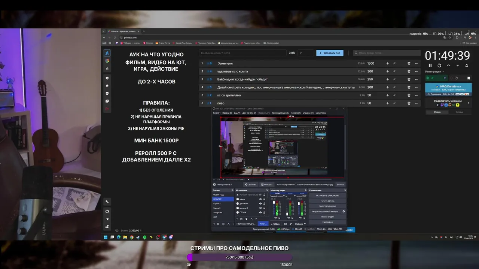Click the Kick 'K' integration icon

click(x=469, y=78)
